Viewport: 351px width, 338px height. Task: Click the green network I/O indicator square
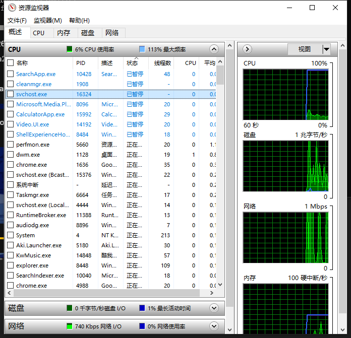pos(70,326)
